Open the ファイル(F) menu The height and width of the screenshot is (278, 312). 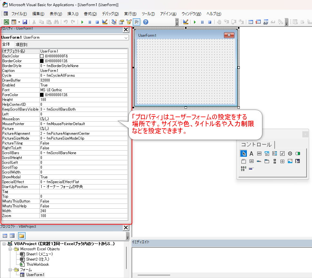pos(19,14)
